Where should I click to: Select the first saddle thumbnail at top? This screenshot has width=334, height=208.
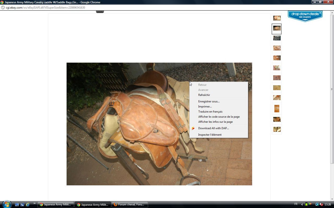click(277, 18)
